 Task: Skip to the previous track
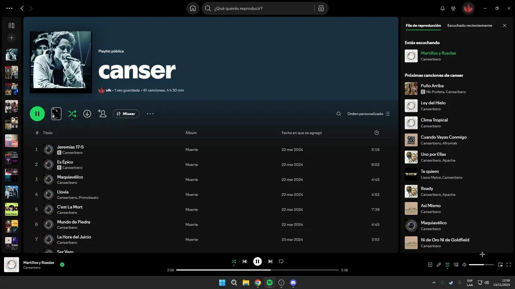tap(245, 261)
